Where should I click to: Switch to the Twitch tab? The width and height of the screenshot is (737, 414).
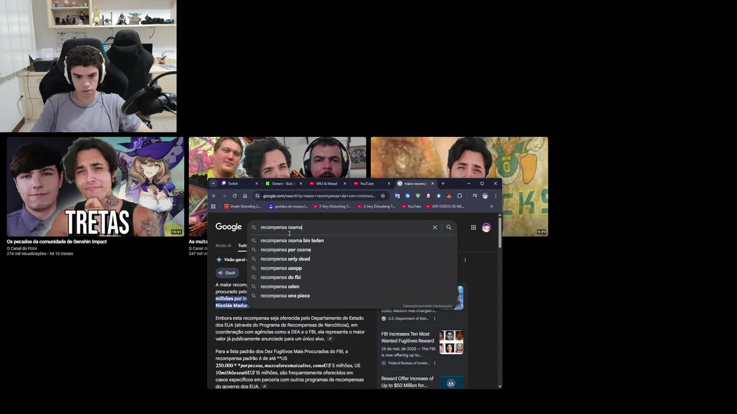[x=239, y=183]
